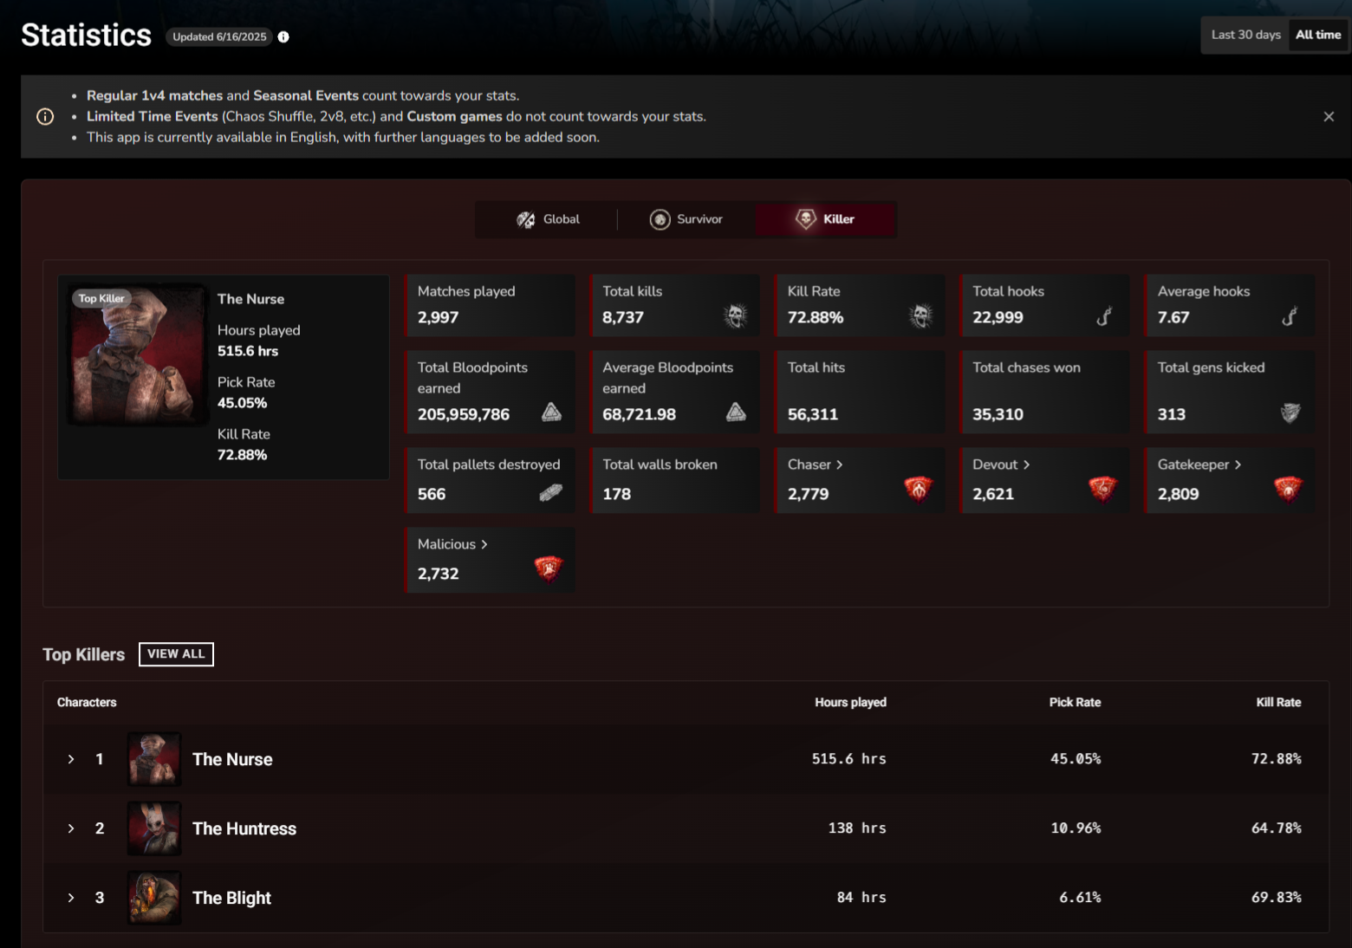Click the Total hooks hook icon
This screenshot has width=1352, height=948.
coord(1104,316)
